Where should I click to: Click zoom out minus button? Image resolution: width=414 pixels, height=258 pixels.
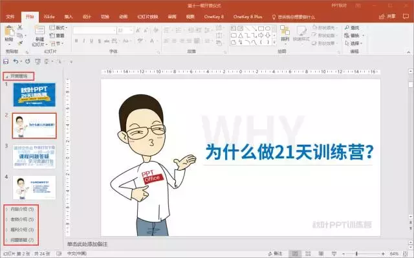tap(343, 253)
